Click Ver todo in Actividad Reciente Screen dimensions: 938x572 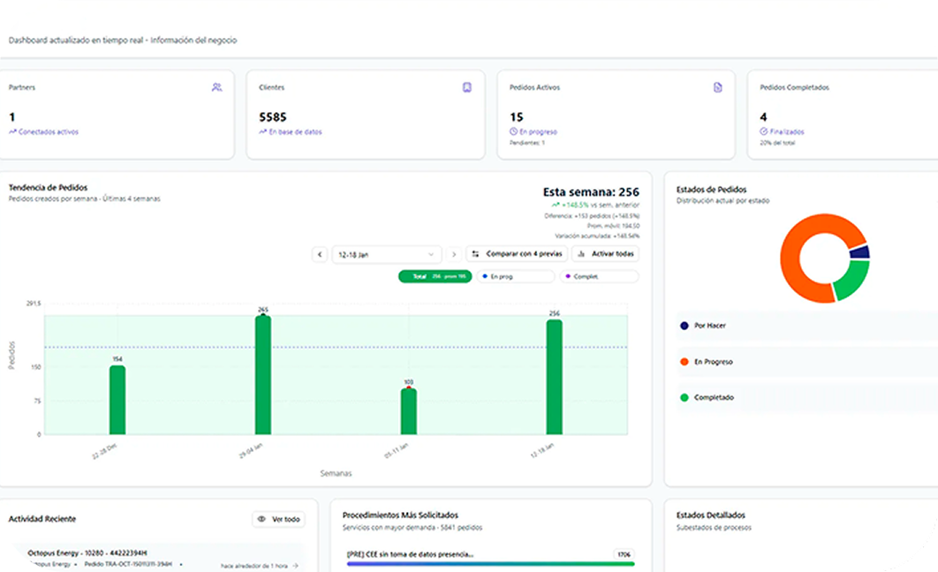coord(278,519)
